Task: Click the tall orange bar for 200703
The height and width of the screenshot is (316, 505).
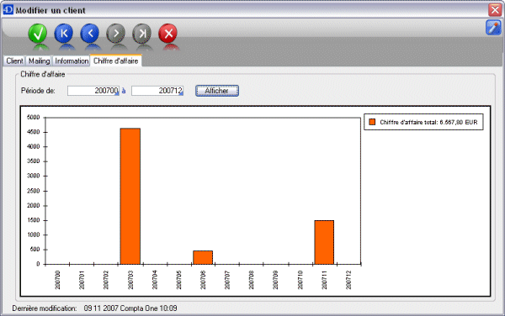Action: click(130, 196)
